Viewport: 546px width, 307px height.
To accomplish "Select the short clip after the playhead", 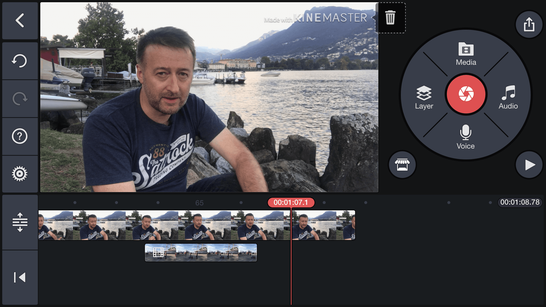I will [324, 225].
